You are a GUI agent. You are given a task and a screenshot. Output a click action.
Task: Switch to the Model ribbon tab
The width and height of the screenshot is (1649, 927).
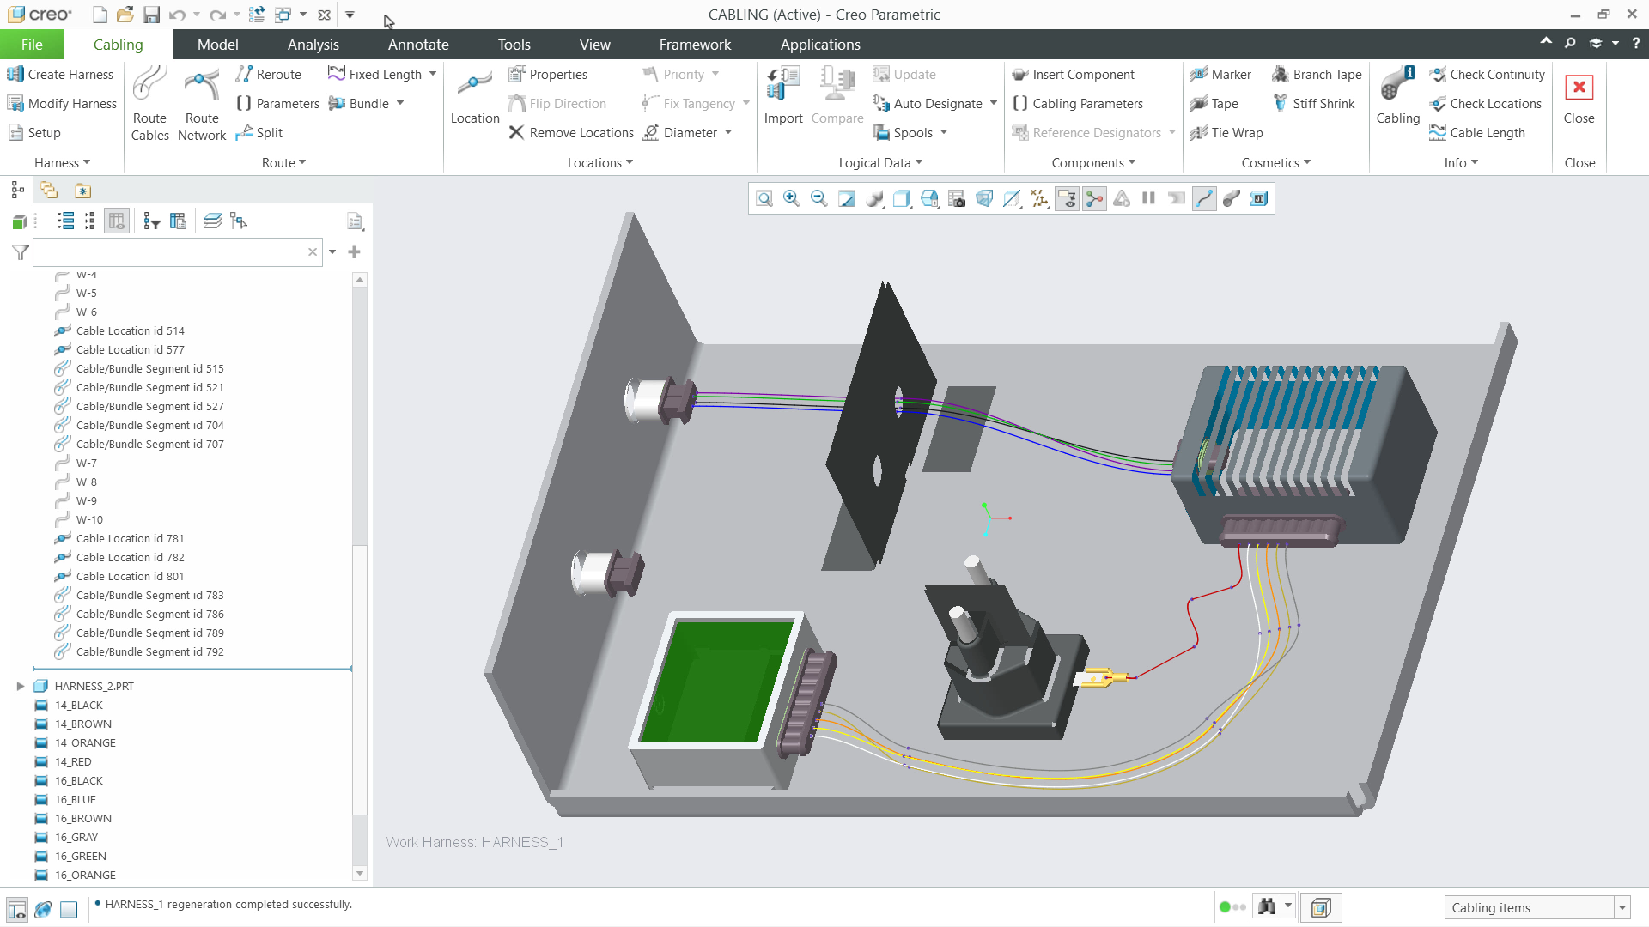click(217, 45)
